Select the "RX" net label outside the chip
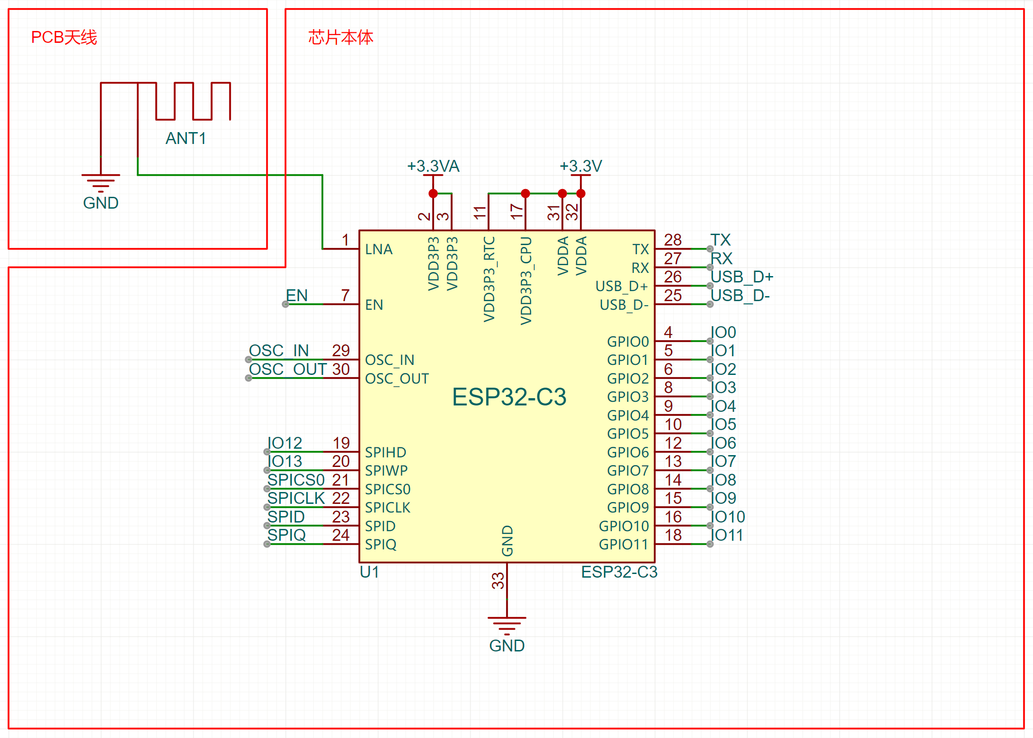This screenshot has width=1033, height=738. point(721,259)
